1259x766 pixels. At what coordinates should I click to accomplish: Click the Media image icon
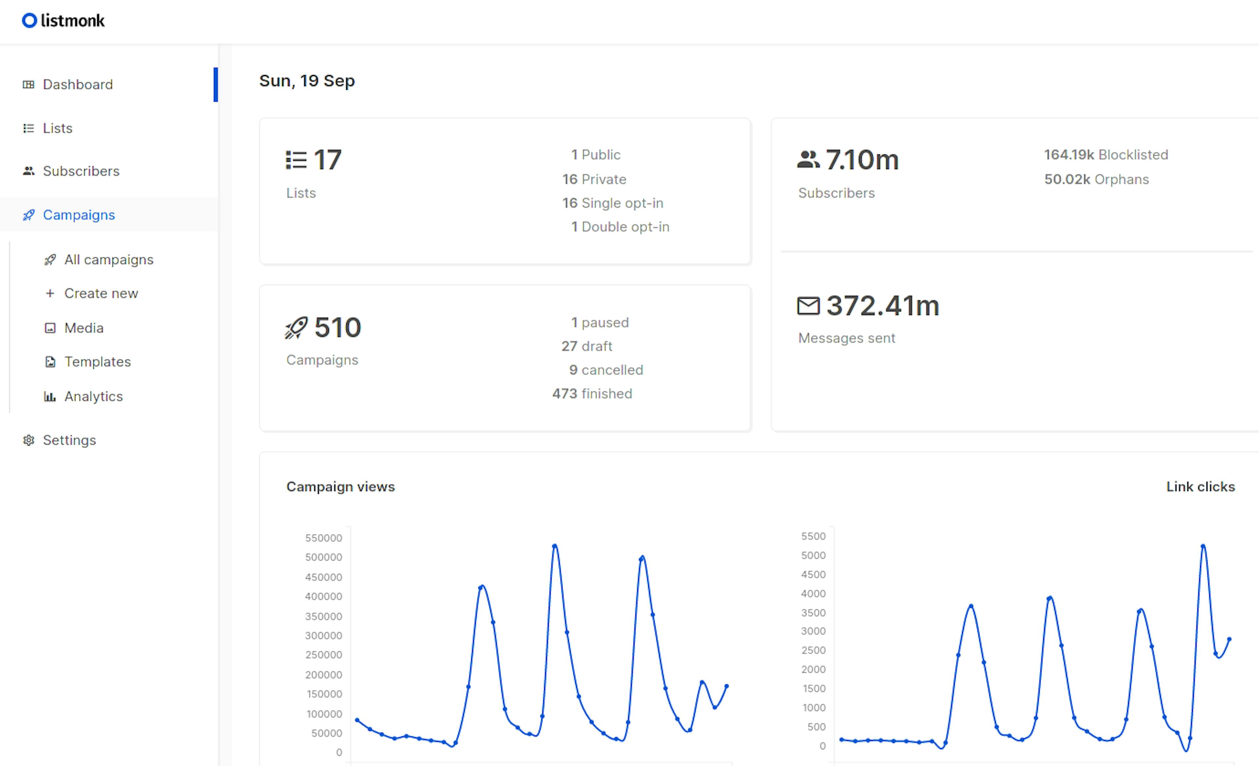50,327
